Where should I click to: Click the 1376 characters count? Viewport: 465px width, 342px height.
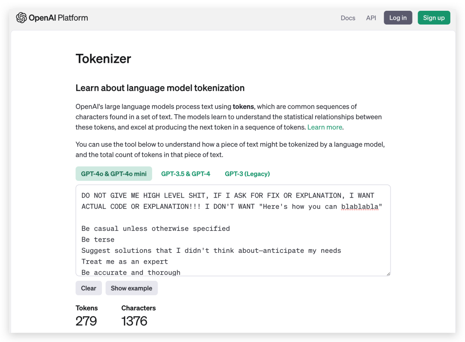pyautogui.click(x=134, y=321)
